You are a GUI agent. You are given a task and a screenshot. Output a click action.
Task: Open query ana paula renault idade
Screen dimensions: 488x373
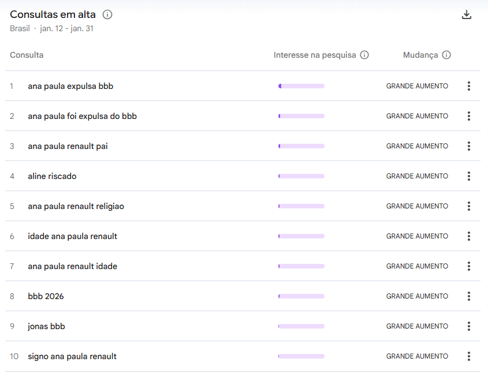pyautogui.click(x=73, y=266)
